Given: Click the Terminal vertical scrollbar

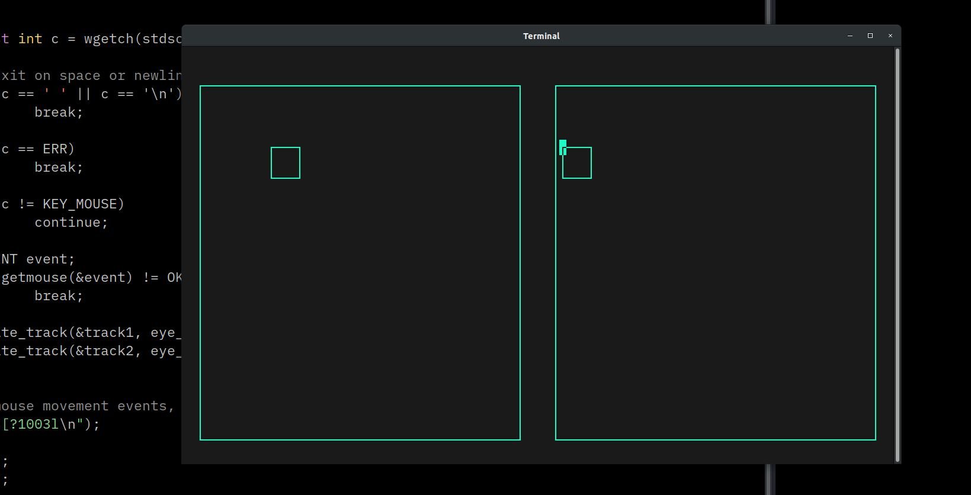Looking at the screenshot, I should pyautogui.click(x=898, y=255).
